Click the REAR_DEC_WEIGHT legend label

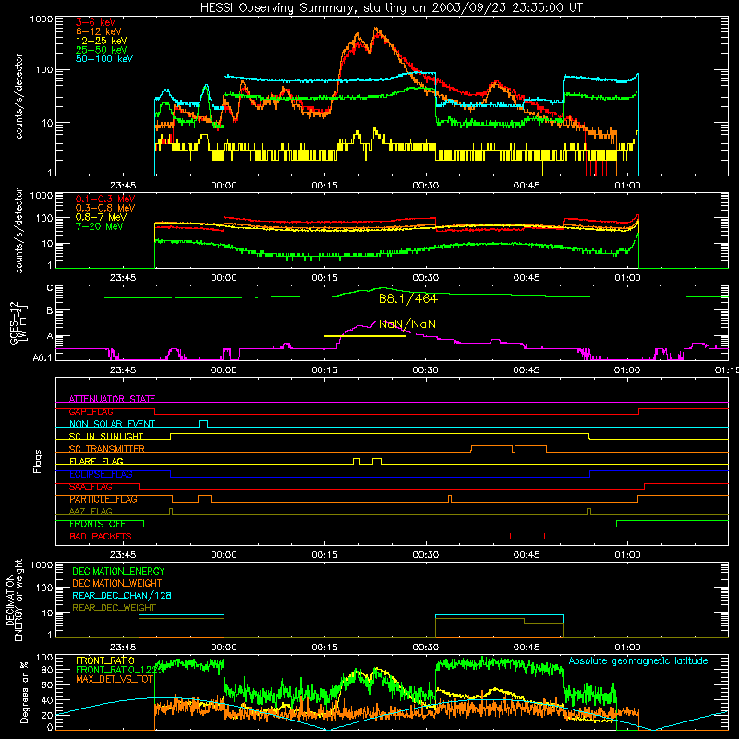[114, 608]
